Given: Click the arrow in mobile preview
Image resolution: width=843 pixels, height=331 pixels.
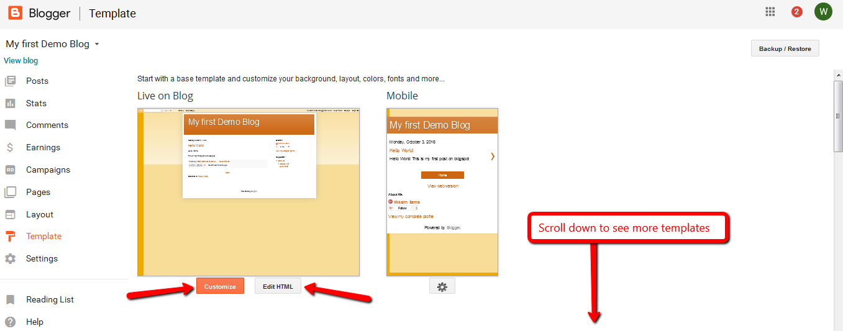Looking at the screenshot, I should click(x=493, y=156).
